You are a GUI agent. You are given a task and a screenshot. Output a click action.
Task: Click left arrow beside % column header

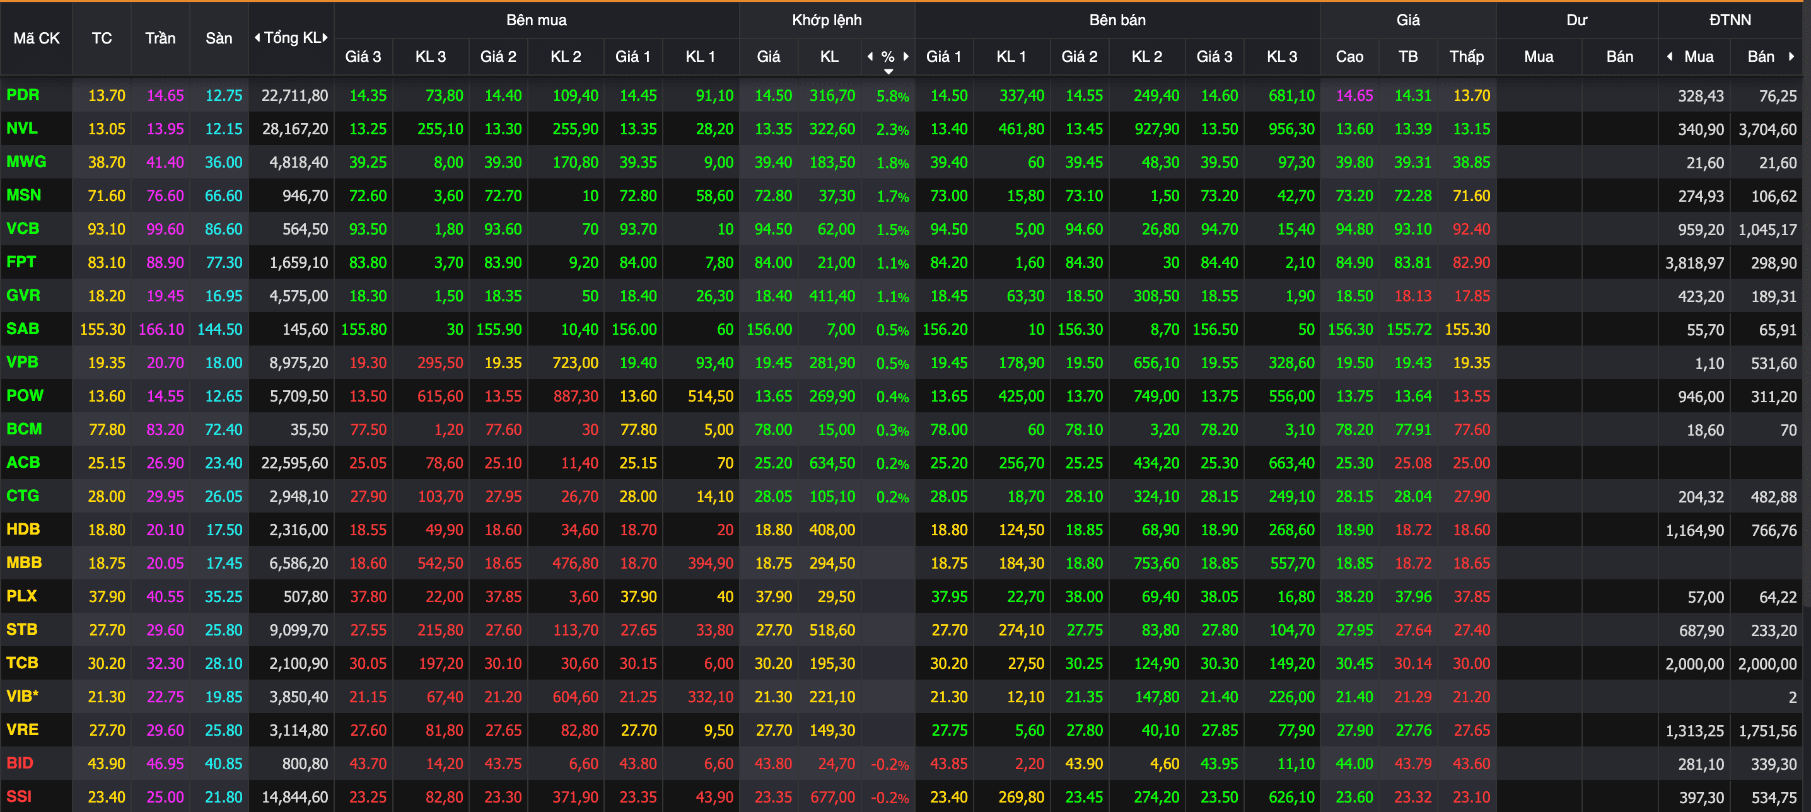(870, 56)
